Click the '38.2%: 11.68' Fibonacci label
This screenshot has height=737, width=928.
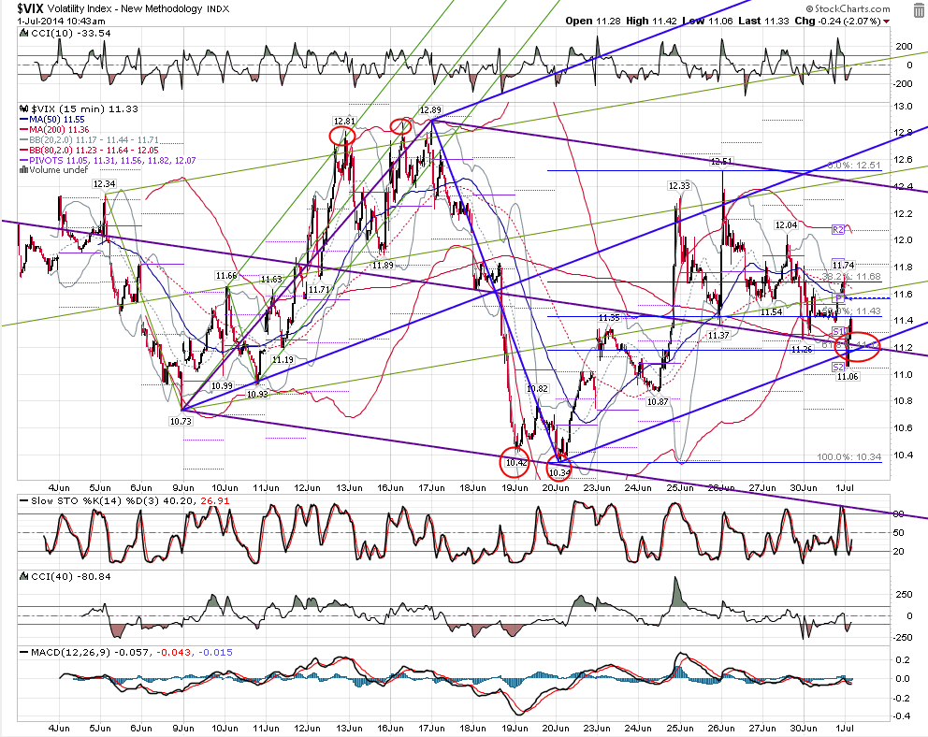(x=851, y=276)
